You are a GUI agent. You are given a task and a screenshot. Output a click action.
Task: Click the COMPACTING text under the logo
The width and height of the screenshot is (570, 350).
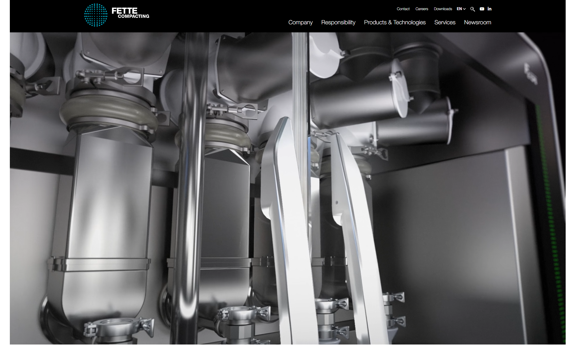[133, 16]
